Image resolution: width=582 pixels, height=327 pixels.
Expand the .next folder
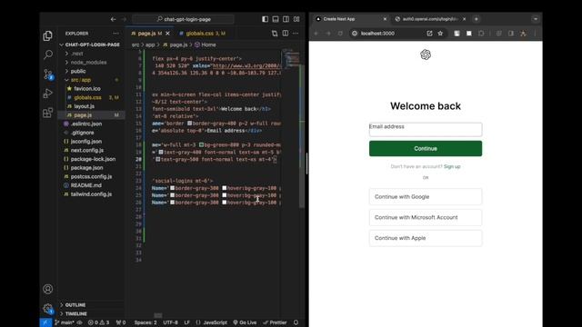click(76, 54)
